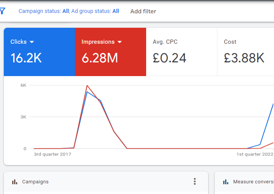The width and height of the screenshot is (274, 194).
Task: Click the filter funnel icon
Action: tap(2, 11)
